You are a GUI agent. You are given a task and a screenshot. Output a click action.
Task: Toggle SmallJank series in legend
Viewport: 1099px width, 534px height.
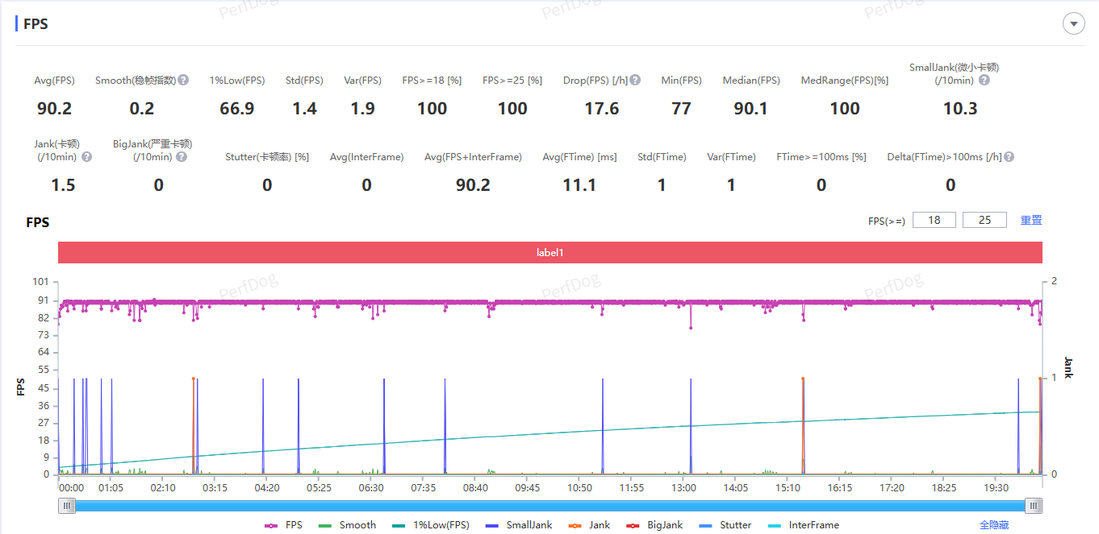(x=519, y=525)
